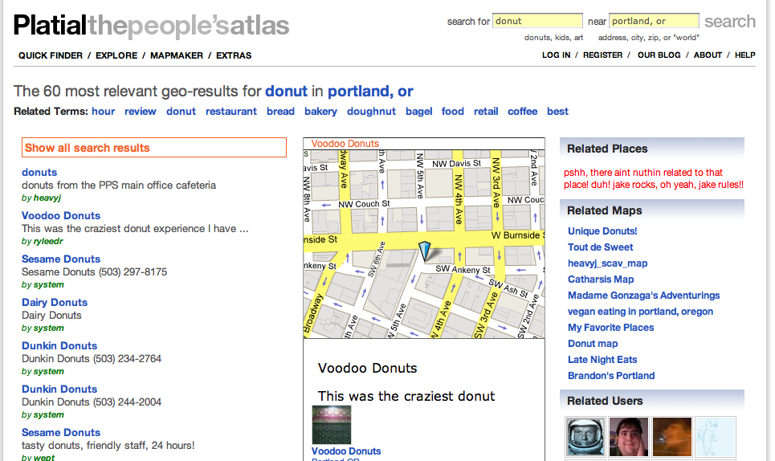Click the 'Voodoo Donuts' map title
Viewport: 775px width, 461px height.
345,144
